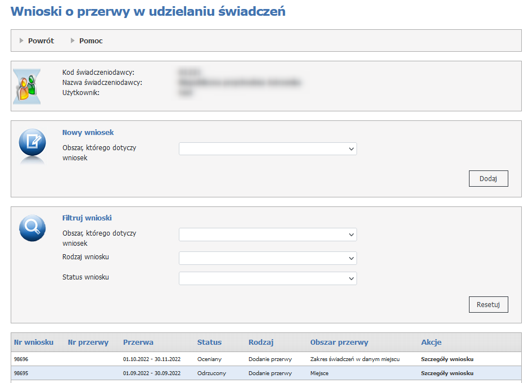This screenshot has height=383, width=528.
Task: Click the Status column header
Action: pyautogui.click(x=209, y=342)
